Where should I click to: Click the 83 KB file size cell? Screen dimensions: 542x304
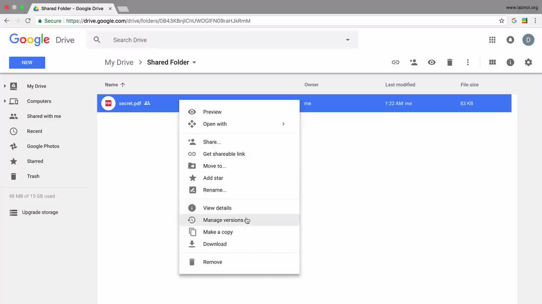click(467, 103)
